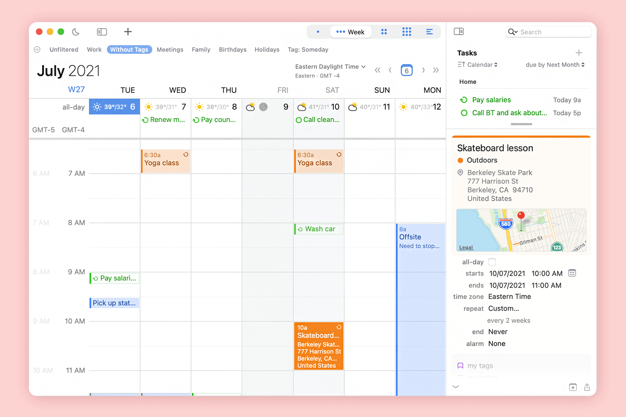Go to next week single chevron
626x417 pixels.
(423, 70)
